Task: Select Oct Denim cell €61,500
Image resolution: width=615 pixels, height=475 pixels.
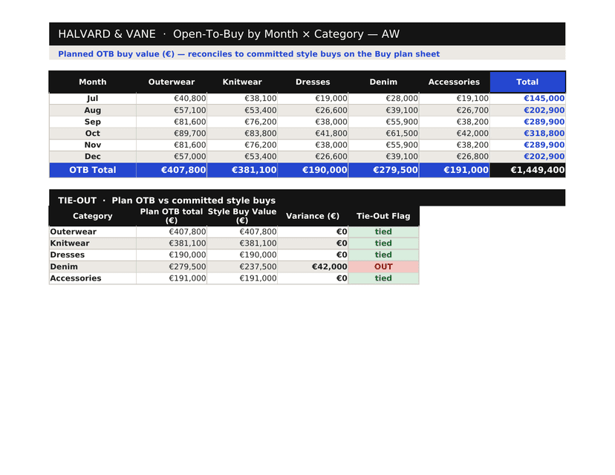Action: pyautogui.click(x=383, y=134)
